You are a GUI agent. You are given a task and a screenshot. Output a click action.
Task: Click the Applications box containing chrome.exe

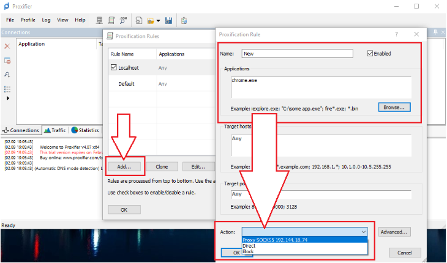click(321, 87)
